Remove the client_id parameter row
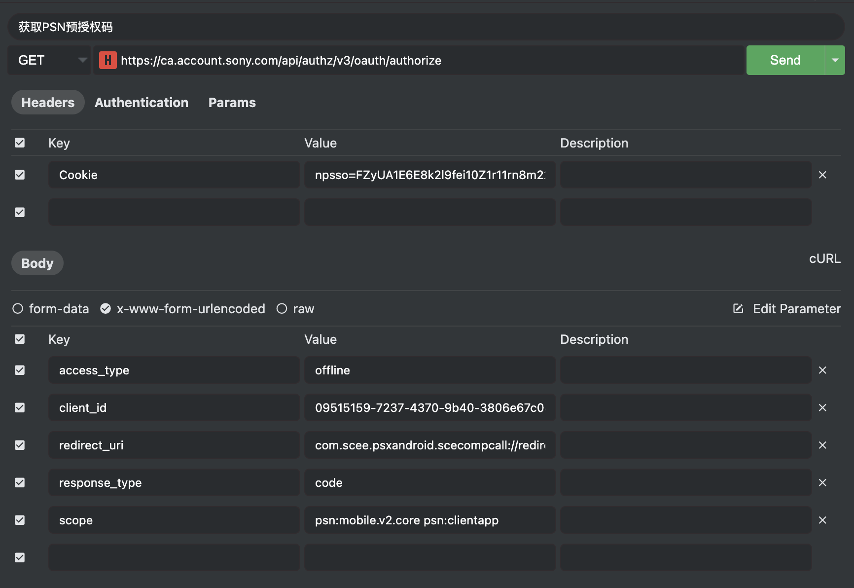The image size is (854, 588). pos(822,407)
